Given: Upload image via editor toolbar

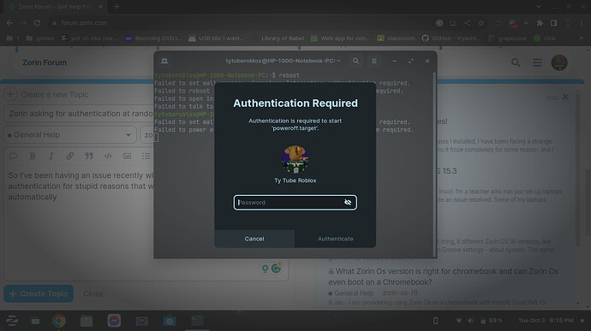Looking at the screenshot, I should click(127, 156).
